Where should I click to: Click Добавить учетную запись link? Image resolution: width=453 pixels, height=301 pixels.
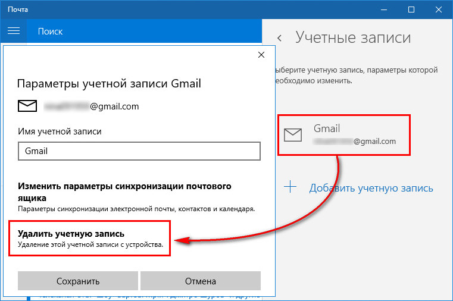[x=371, y=188]
